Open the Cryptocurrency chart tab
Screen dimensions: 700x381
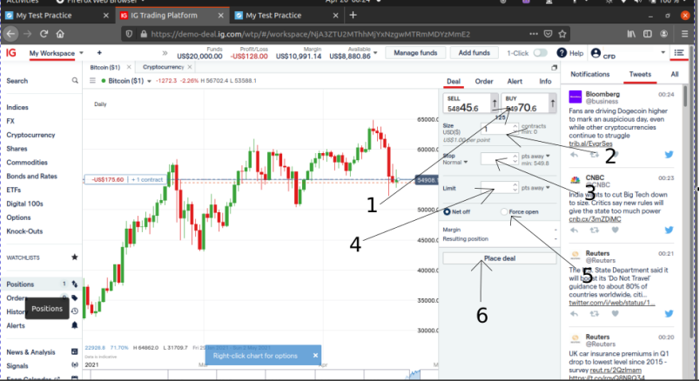click(163, 67)
